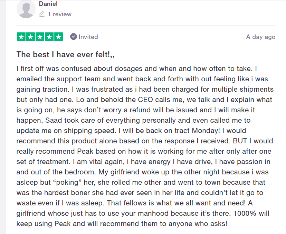
Task: Open review title The best I have ever felt
Action: click(65, 54)
